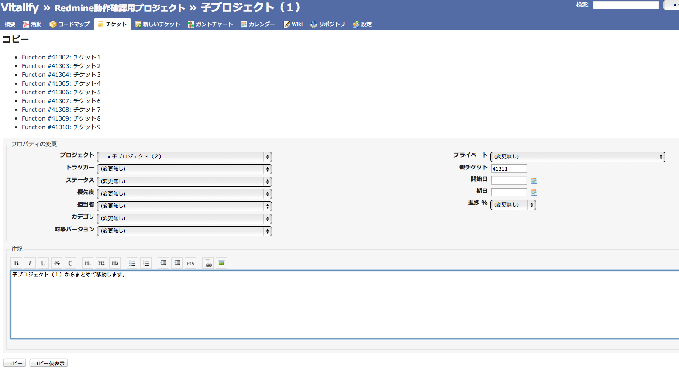Viewport: 679px width, 372px height.
Task: Open ticket Function #41303 link
Action: [46, 66]
